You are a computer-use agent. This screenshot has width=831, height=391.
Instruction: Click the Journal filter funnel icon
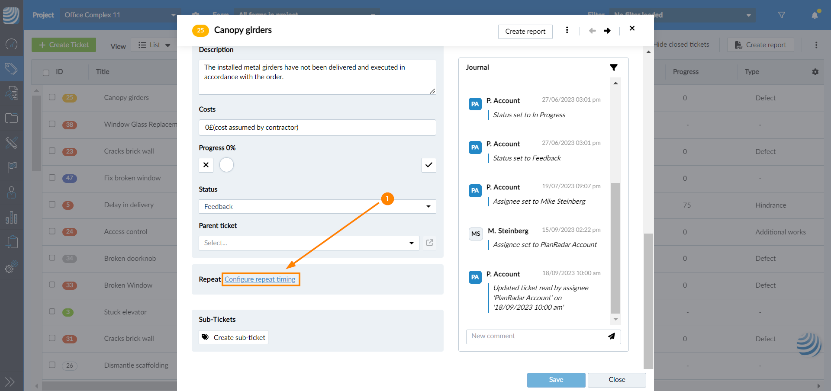(x=613, y=67)
